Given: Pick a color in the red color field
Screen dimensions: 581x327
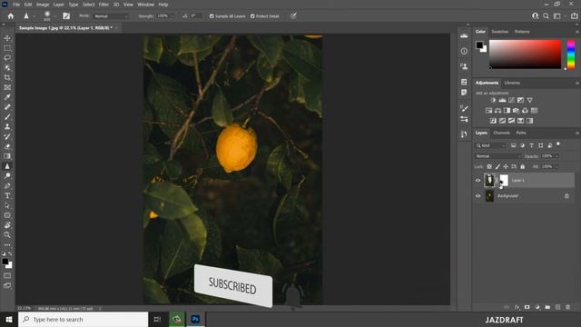Looking at the screenshot, I should pyautogui.click(x=525, y=54).
